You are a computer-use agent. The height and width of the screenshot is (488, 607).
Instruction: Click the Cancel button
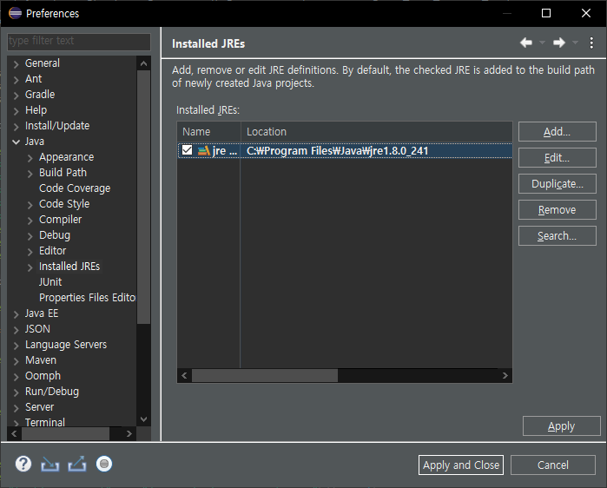point(553,465)
